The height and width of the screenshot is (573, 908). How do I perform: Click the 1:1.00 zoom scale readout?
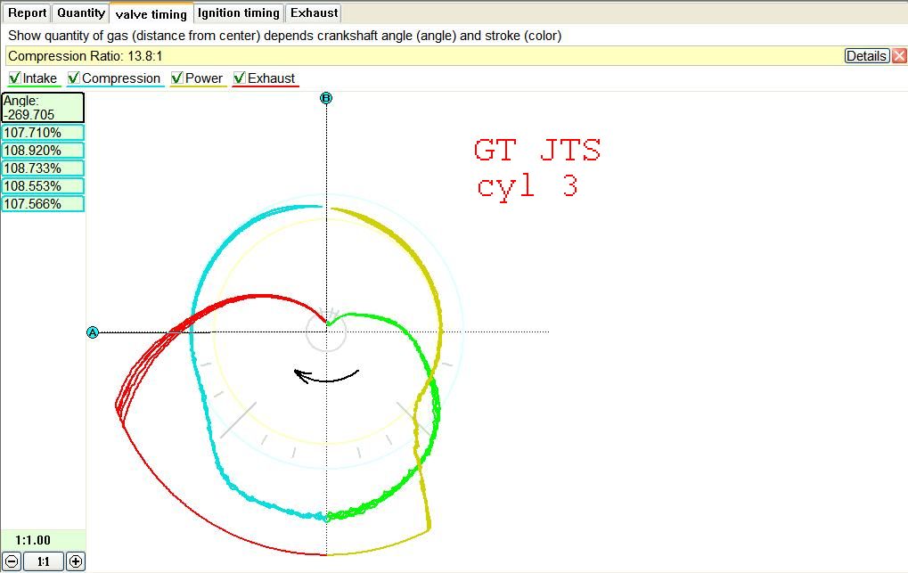(33, 540)
